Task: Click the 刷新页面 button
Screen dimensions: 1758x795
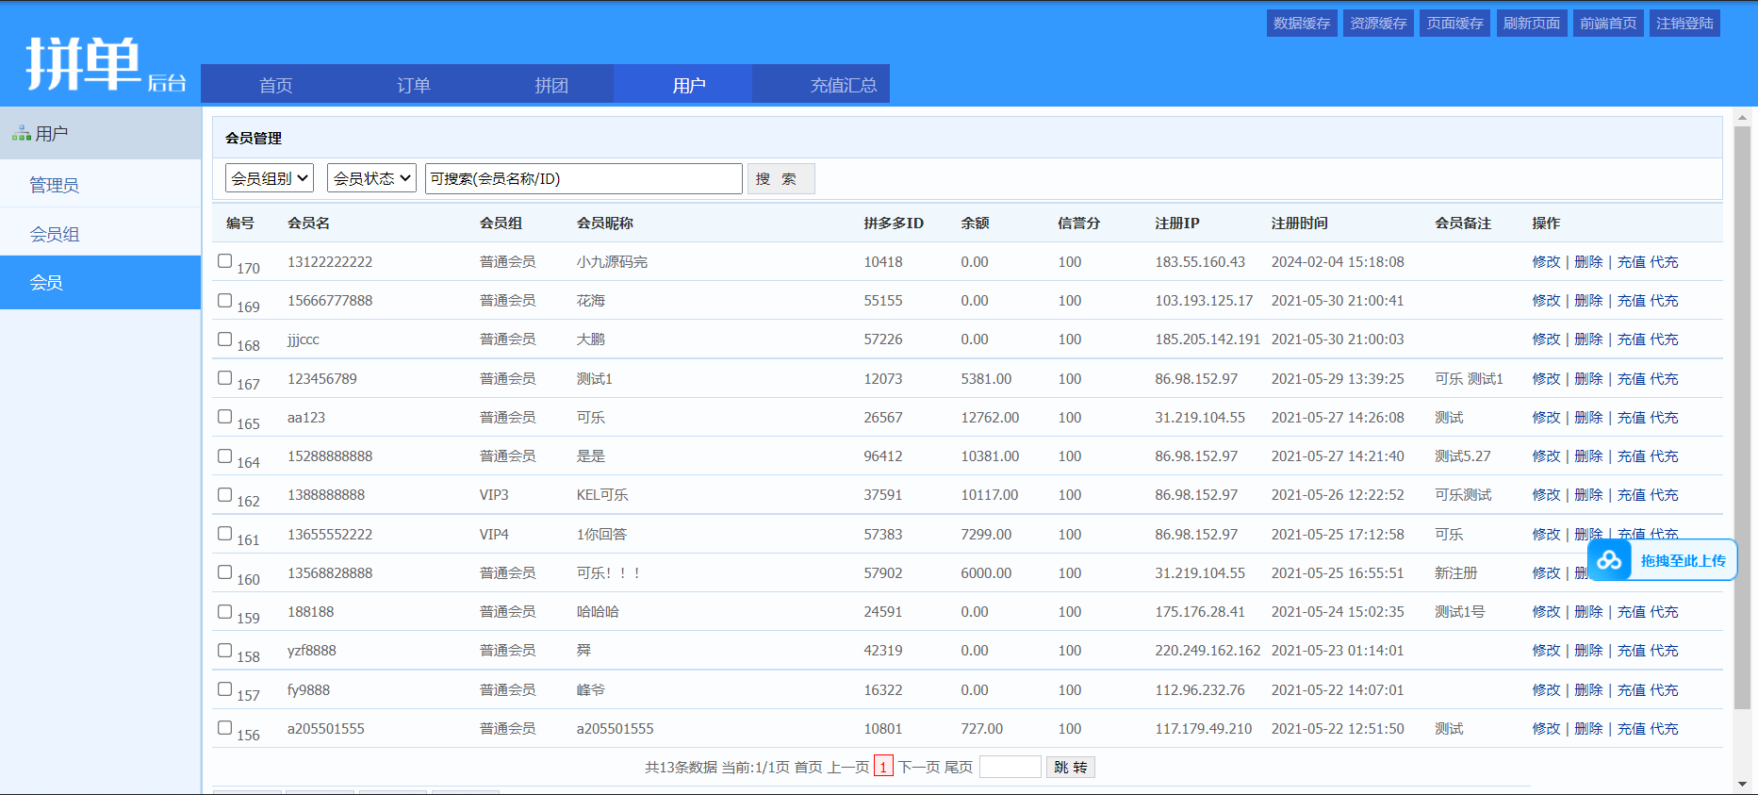Action: pos(1532,24)
